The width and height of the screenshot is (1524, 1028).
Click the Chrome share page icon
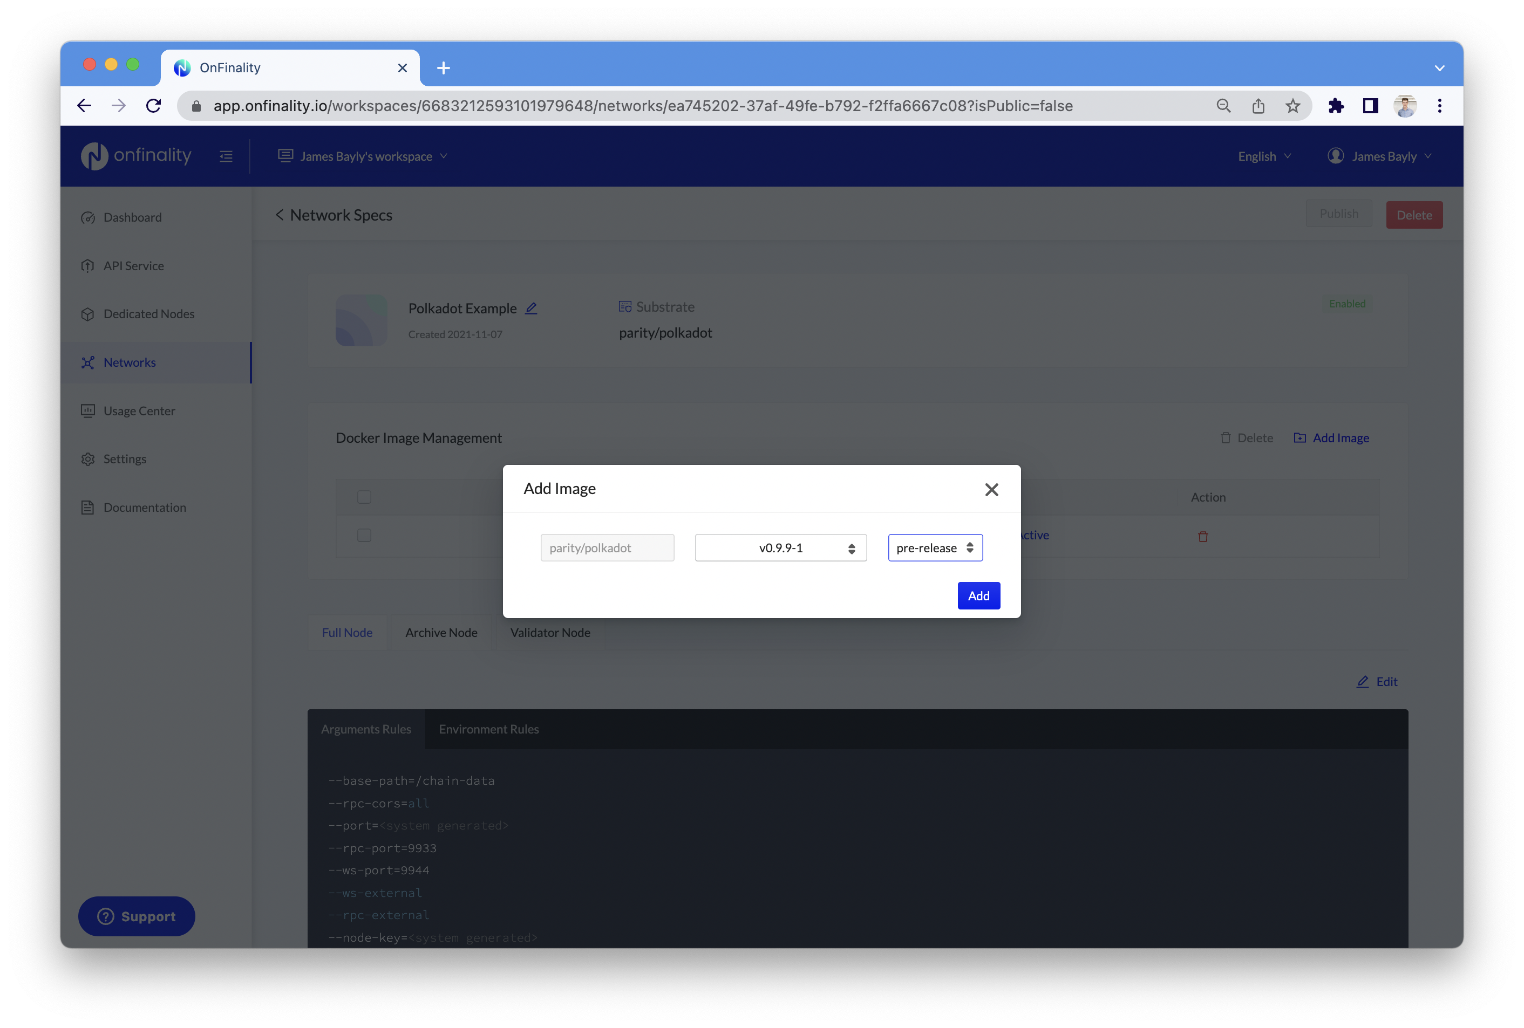[1258, 106]
